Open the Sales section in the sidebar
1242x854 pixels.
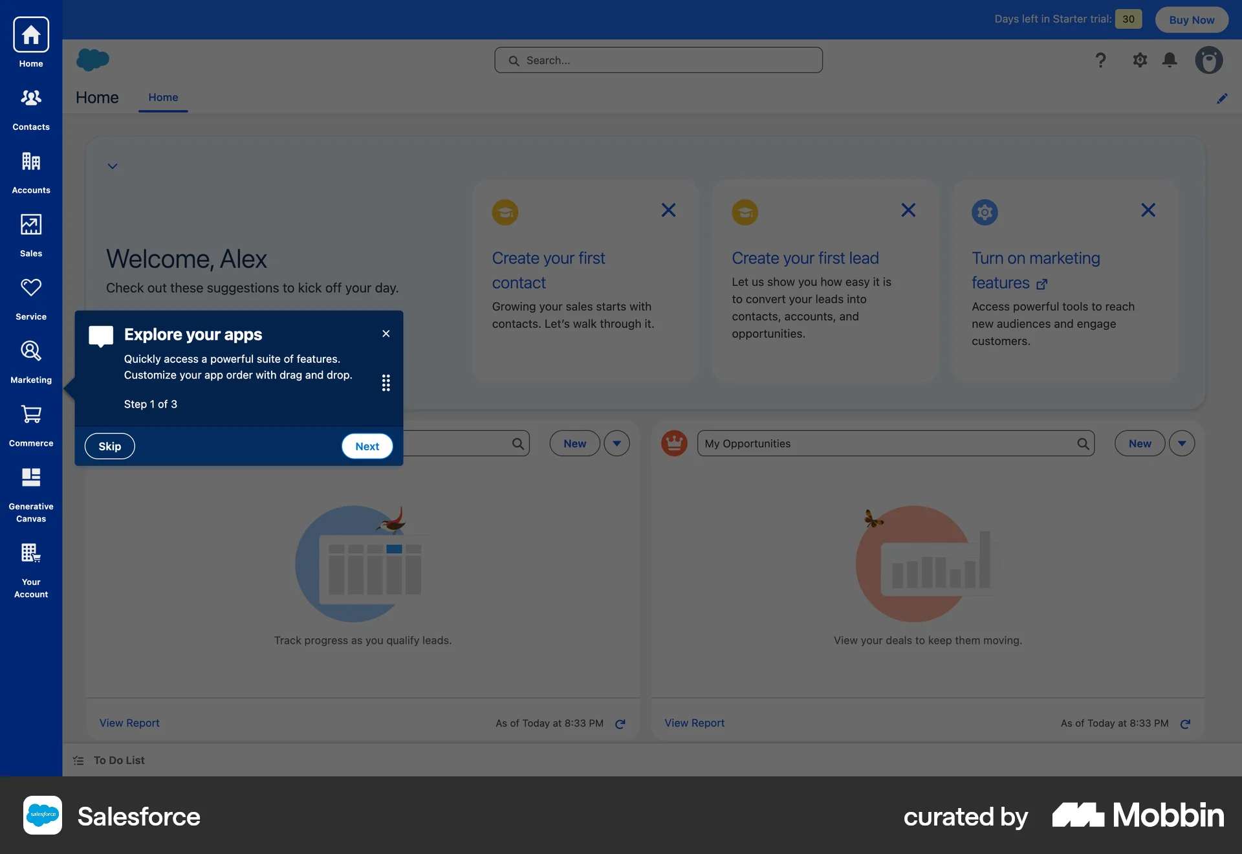[x=30, y=235]
